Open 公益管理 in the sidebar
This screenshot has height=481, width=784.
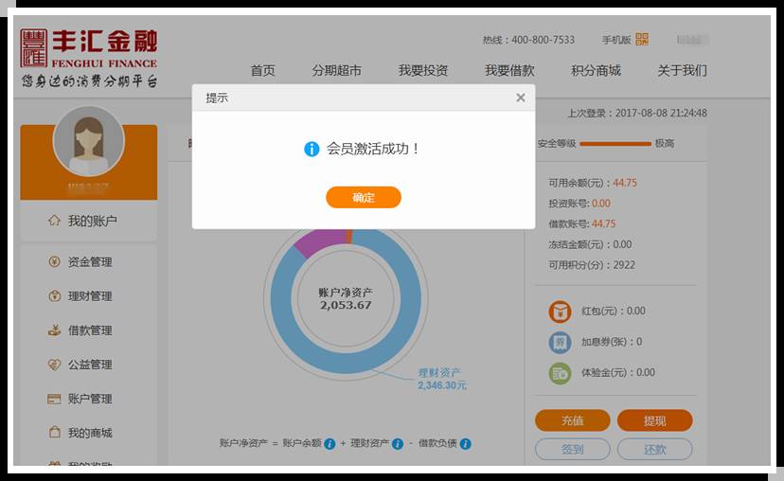point(90,365)
